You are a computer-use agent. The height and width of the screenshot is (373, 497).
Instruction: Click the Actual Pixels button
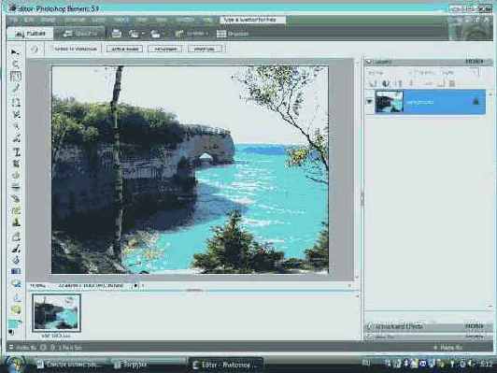(x=124, y=49)
